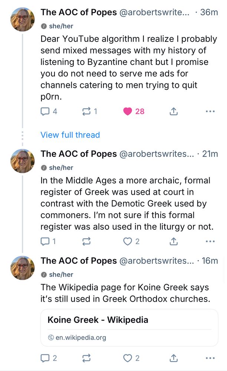Share the first tweet using the share icon

click(x=173, y=111)
